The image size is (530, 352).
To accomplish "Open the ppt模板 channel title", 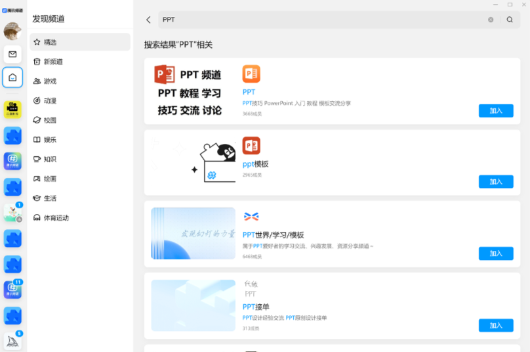I will click(x=255, y=164).
